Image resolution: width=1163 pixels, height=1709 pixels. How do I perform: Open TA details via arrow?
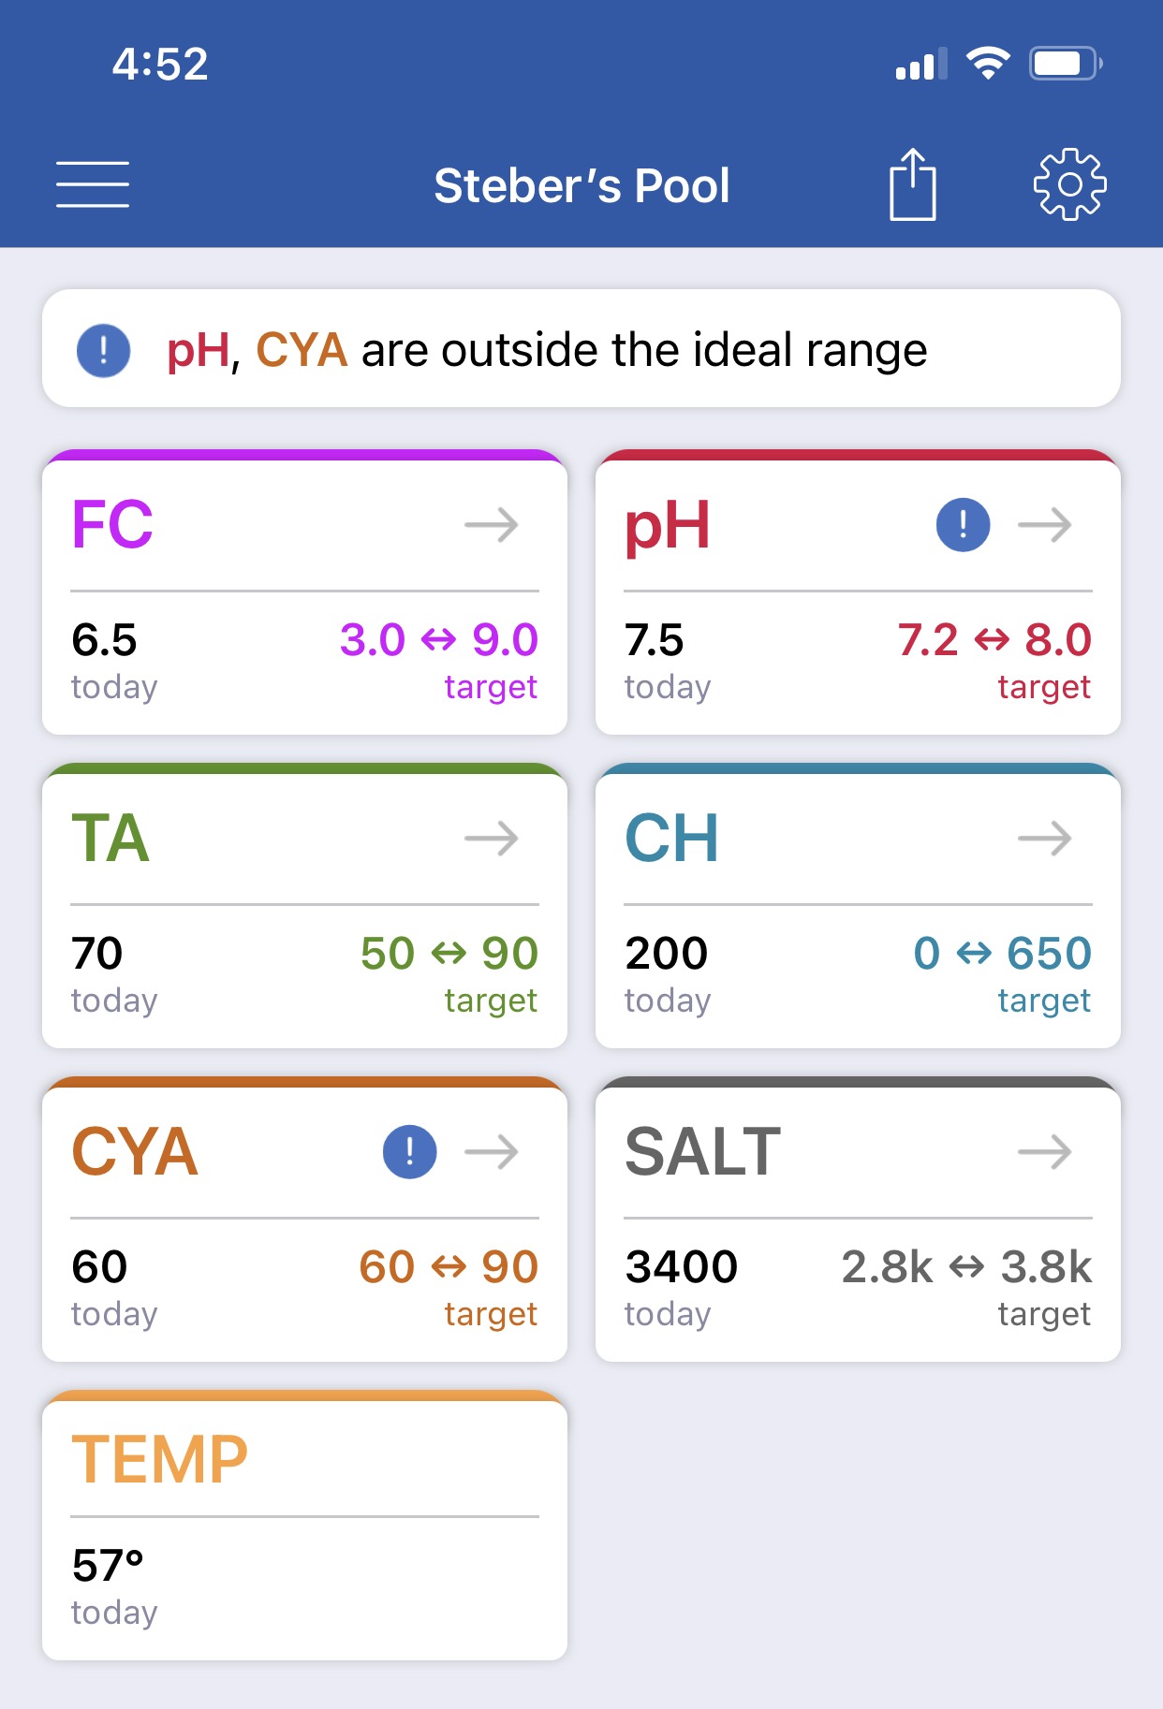492,839
